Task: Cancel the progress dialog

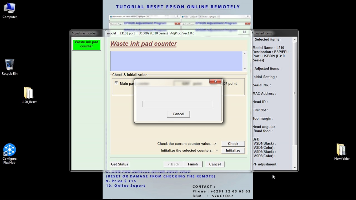Action: click(178, 114)
